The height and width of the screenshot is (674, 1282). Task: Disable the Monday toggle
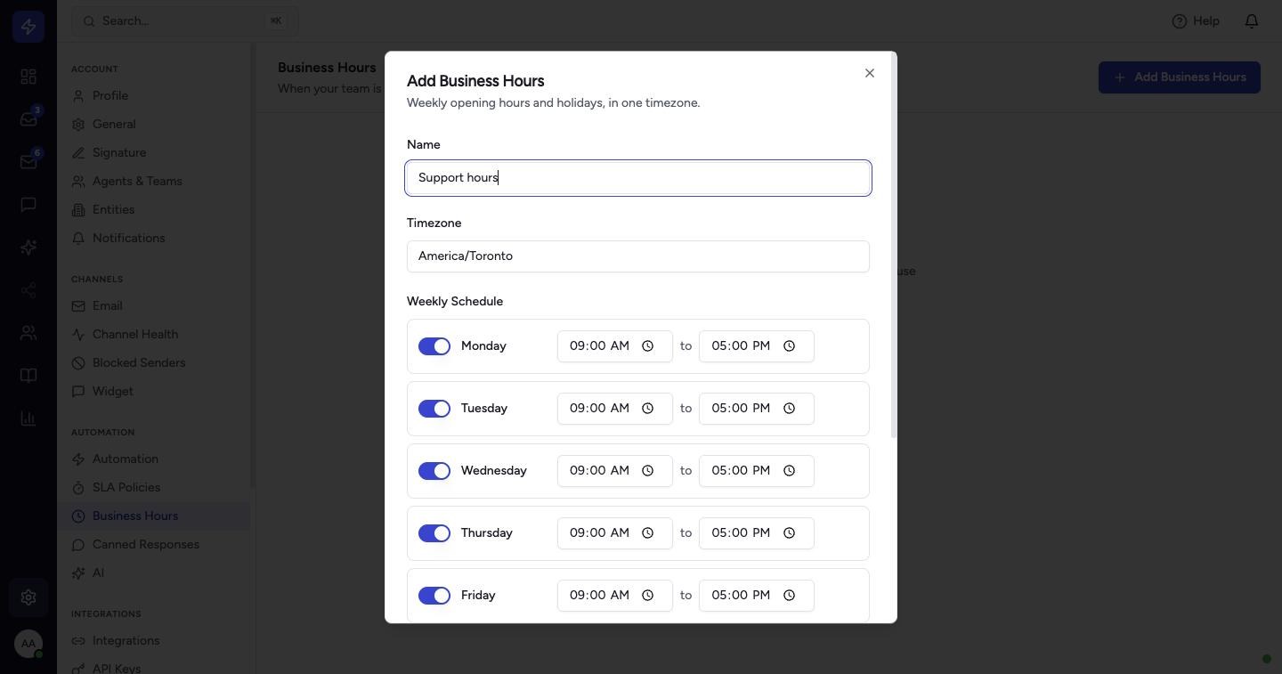pyautogui.click(x=434, y=346)
